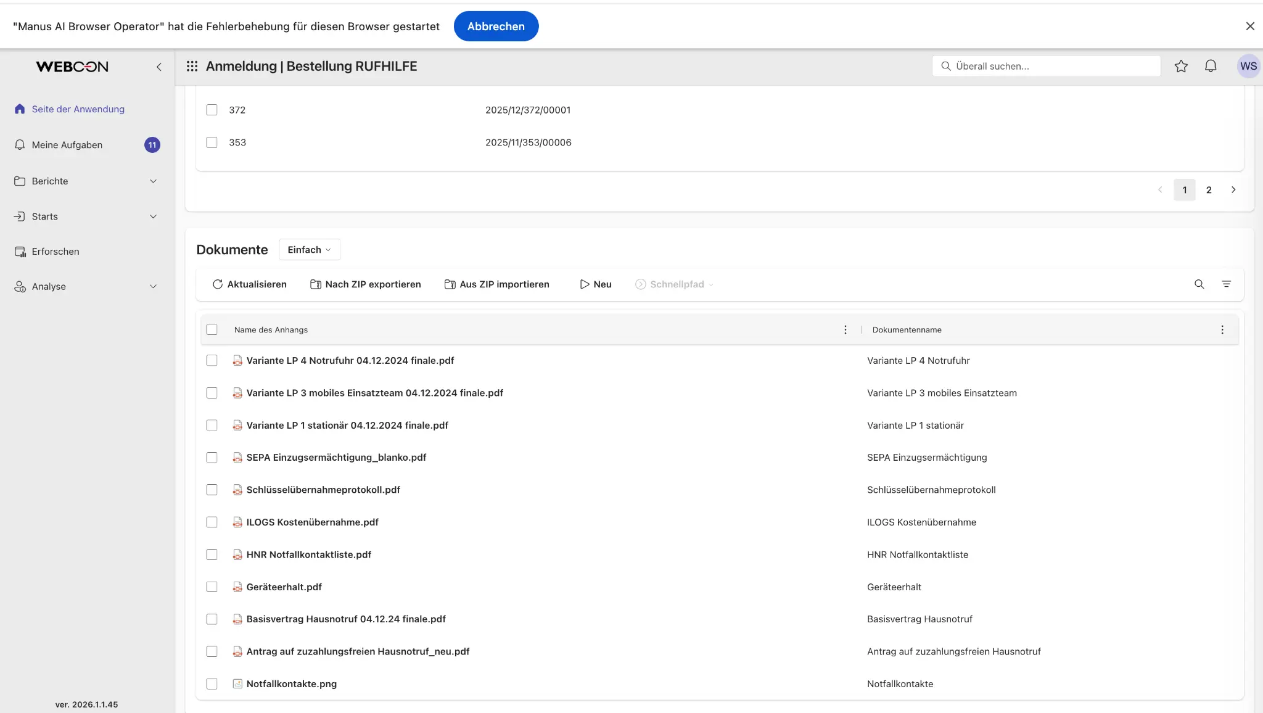Image resolution: width=1263 pixels, height=713 pixels.
Task: Select the Nach ZIP exportieren export icon
Action: (x=316, y=284)
